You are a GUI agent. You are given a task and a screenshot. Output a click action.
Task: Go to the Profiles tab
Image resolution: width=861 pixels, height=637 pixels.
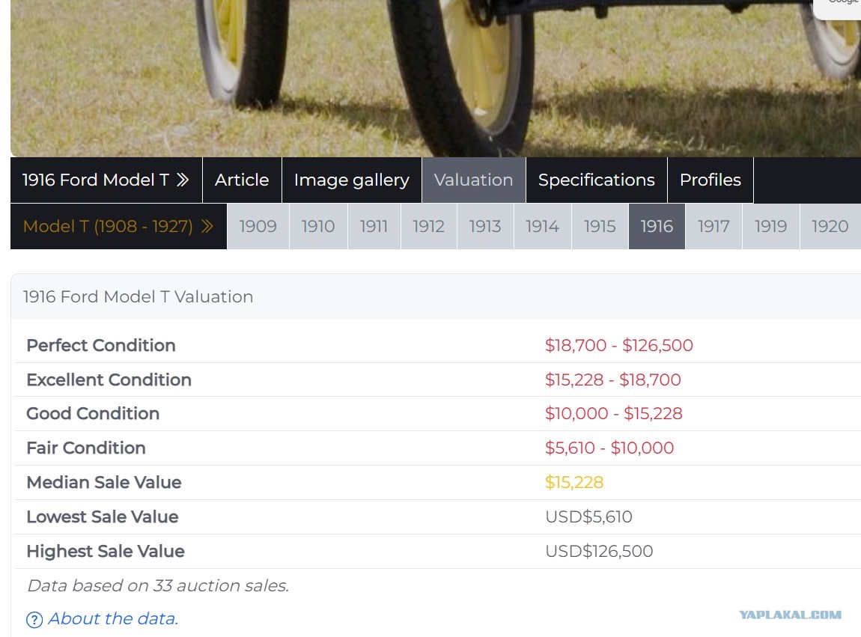[710, 180]
